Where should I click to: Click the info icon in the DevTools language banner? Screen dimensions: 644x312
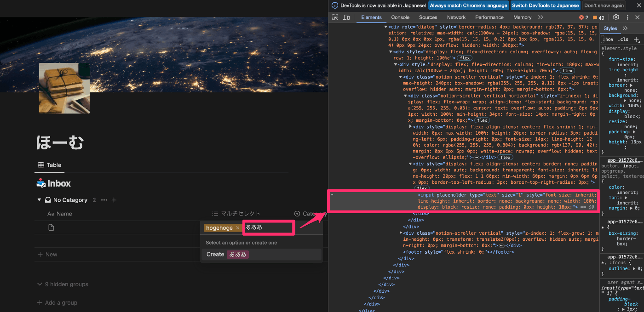(x=334, y=6)
